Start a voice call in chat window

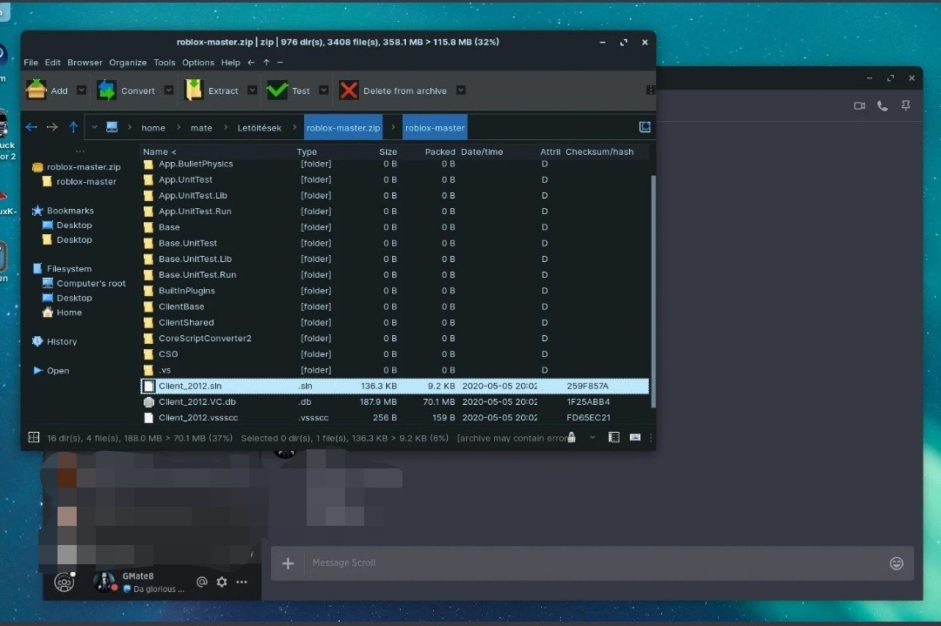click(882, 105)
